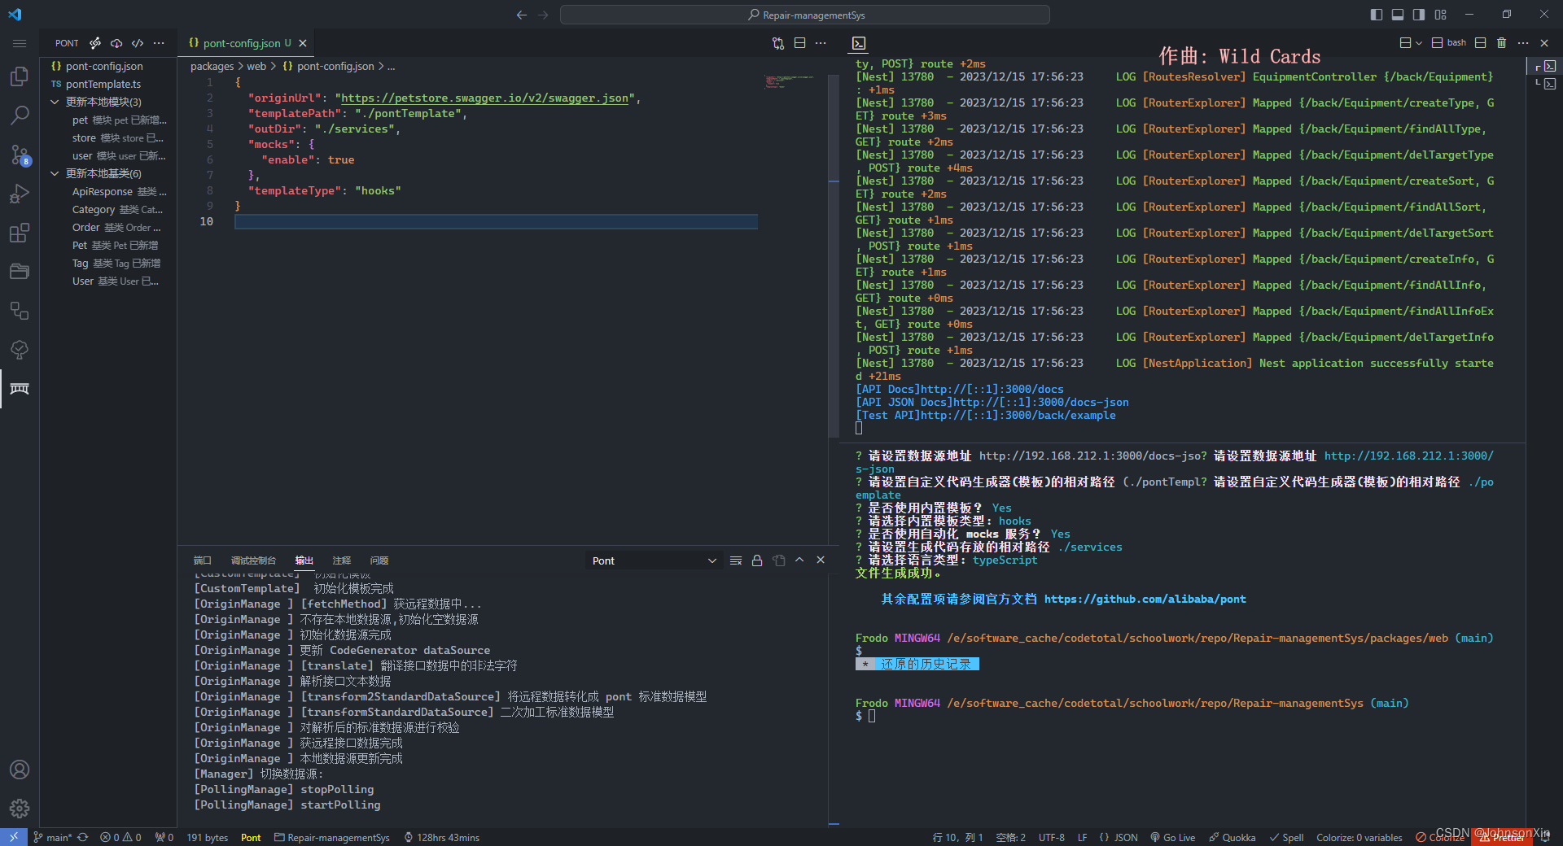Switch to the 端口 panel tab
The height and width of the screenshot is (846, 1563).
pos(202,560)
